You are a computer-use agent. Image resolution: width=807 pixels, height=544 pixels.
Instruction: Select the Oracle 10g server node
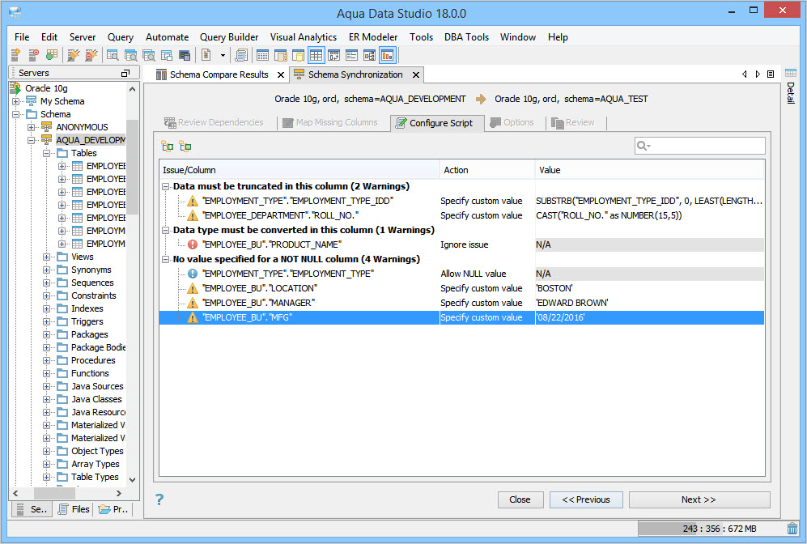46,88
